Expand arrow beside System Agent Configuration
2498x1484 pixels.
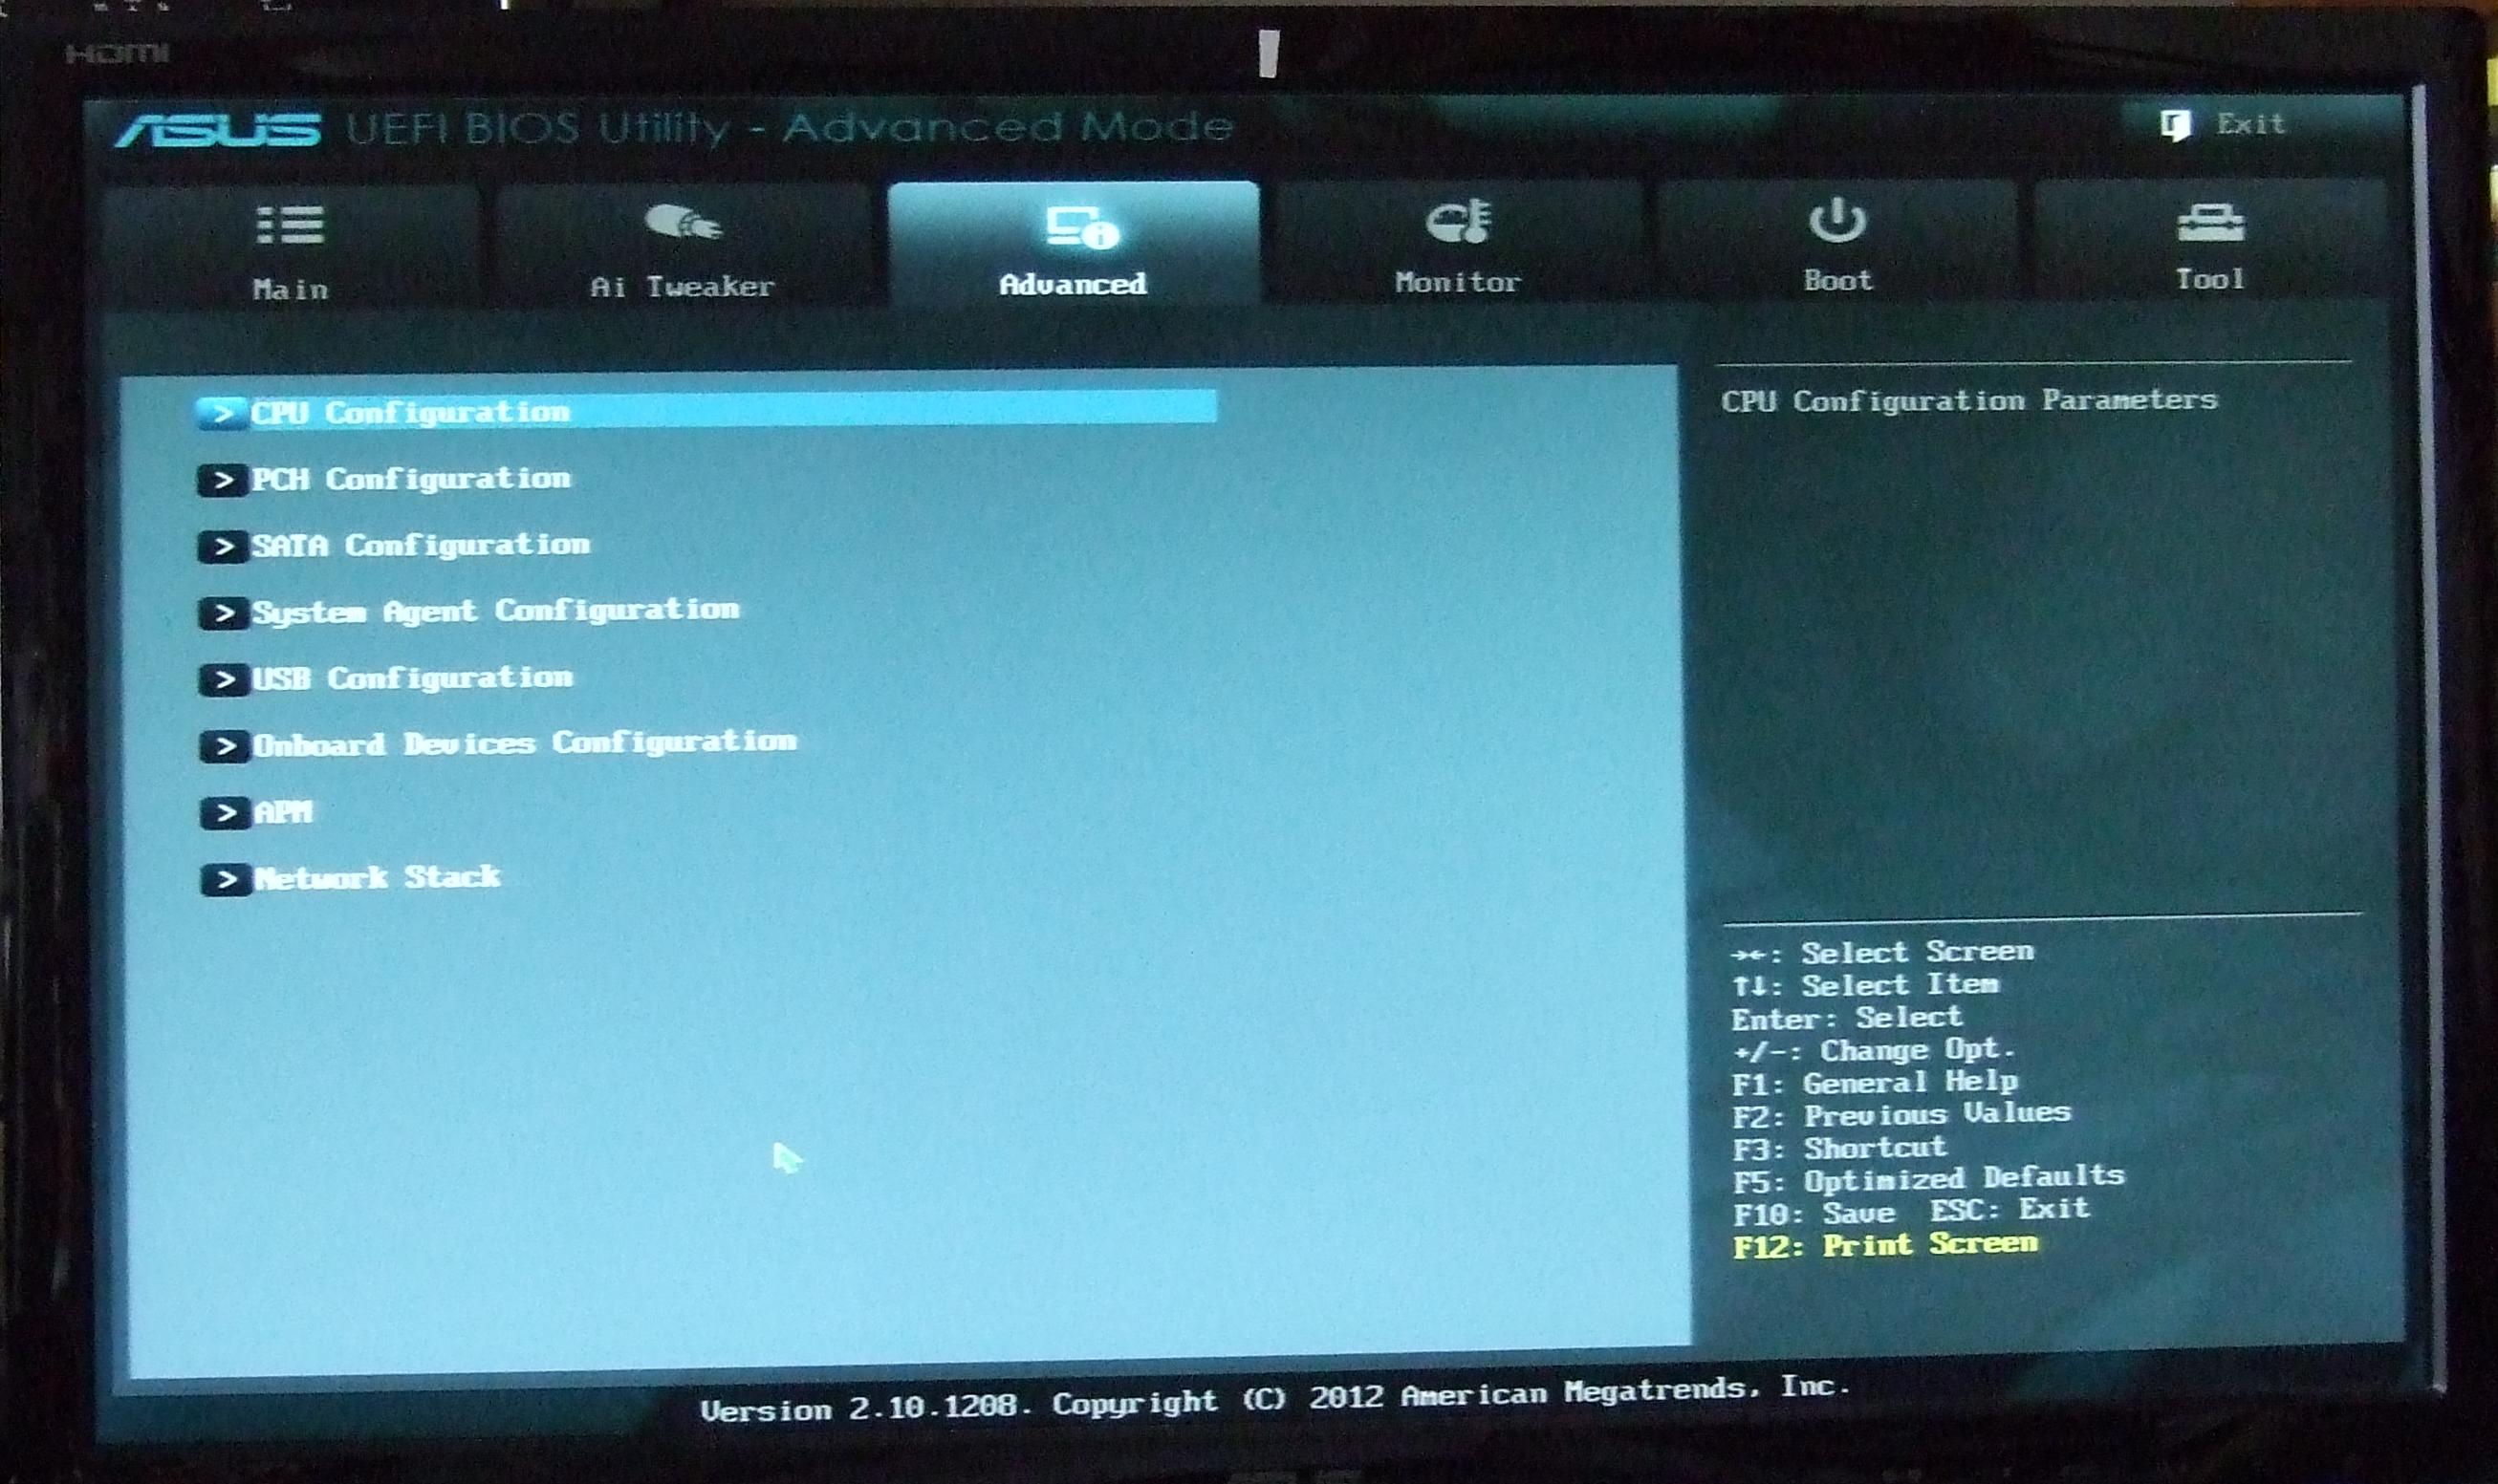click(x=224, y=613)
